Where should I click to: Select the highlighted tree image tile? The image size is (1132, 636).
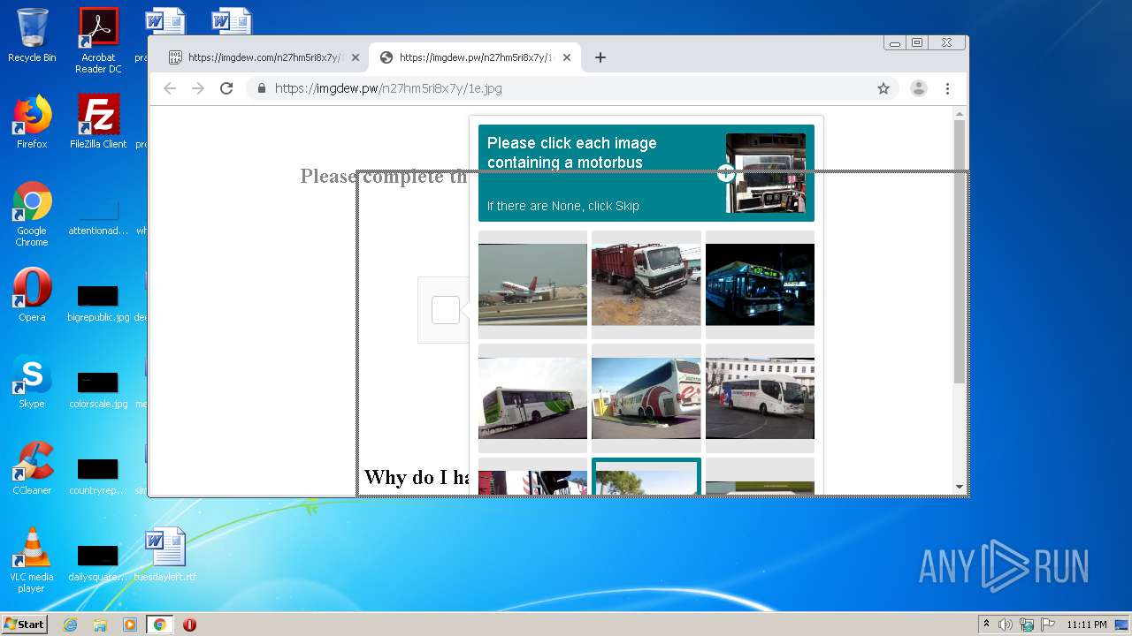646,477
